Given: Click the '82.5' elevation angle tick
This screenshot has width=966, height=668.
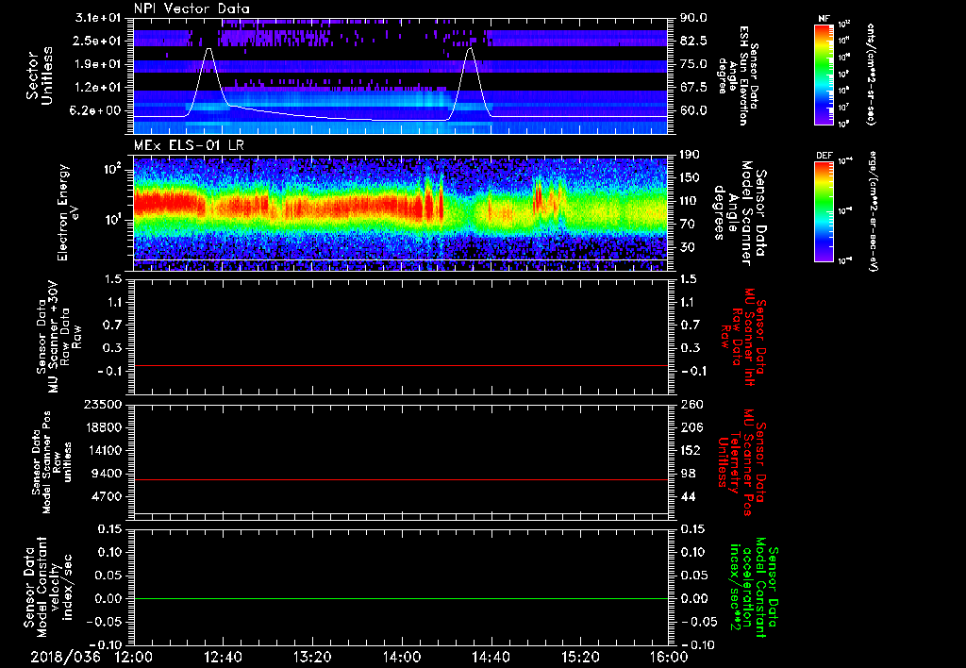Looking at the screenshot, I should click(693, 42).
